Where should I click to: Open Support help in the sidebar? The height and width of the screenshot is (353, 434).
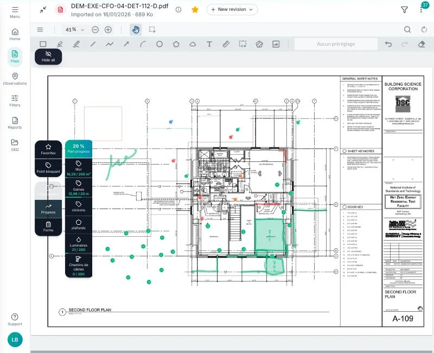15,320
